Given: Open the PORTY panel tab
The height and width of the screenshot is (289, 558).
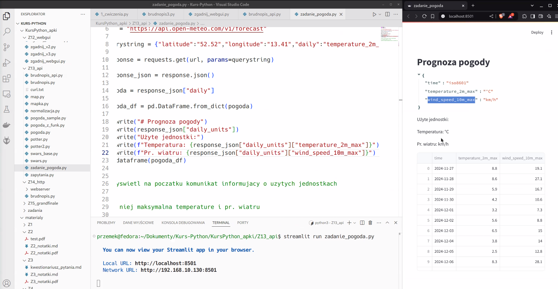Looking at the screenshot, I should (x=243, y=222).
